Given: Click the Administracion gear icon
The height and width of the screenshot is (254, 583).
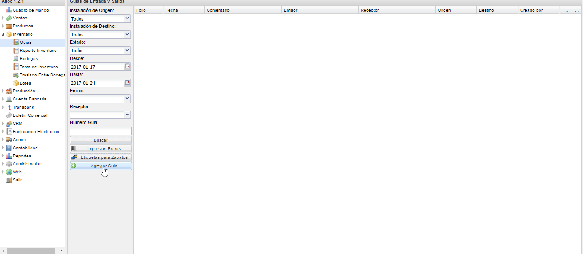Looking at the screenshot, I should (x=9, y=164).
